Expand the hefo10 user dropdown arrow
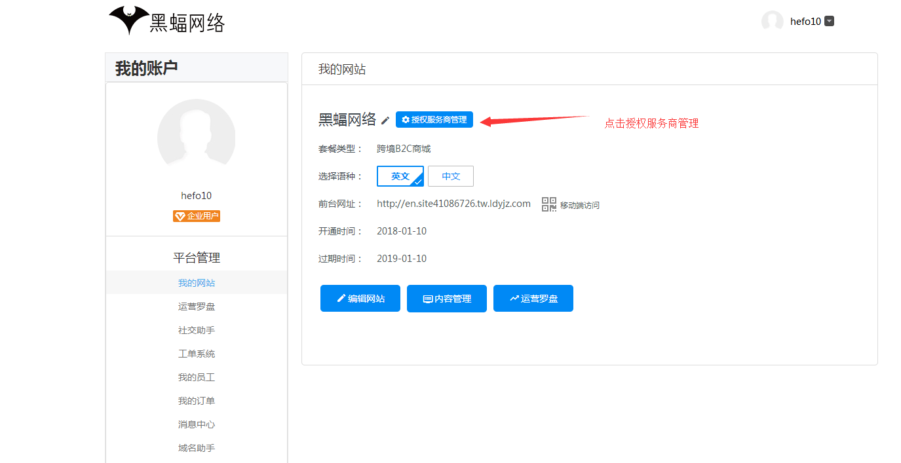 coord(829,21)
